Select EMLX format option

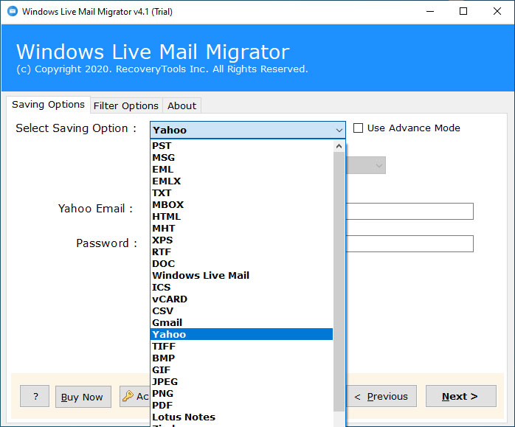pyautogui.click(x=242, y=181)
